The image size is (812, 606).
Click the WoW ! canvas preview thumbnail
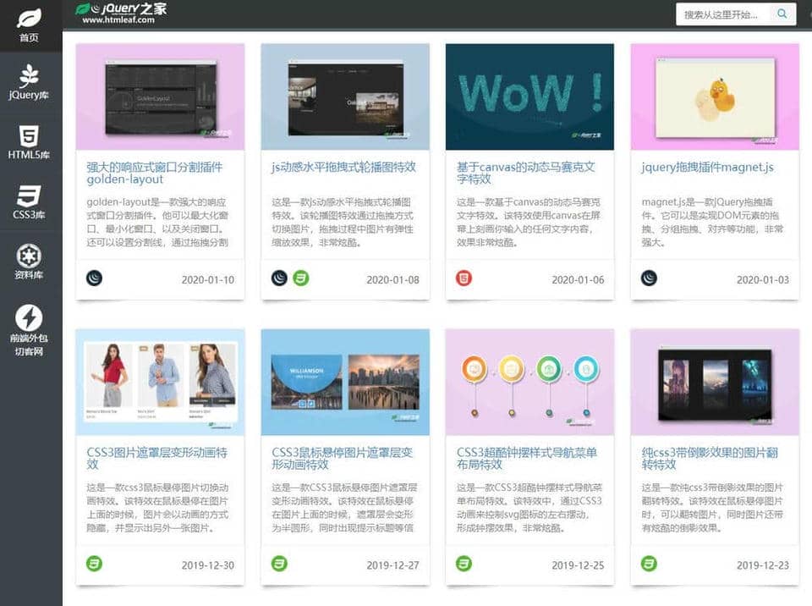529,96
